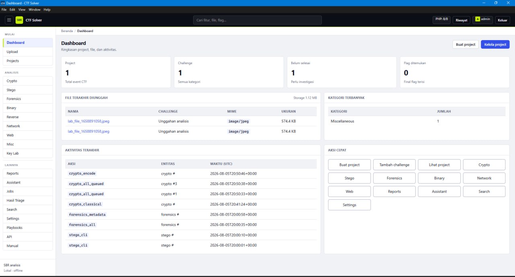Click Lihat project quick action

[439, 165]
